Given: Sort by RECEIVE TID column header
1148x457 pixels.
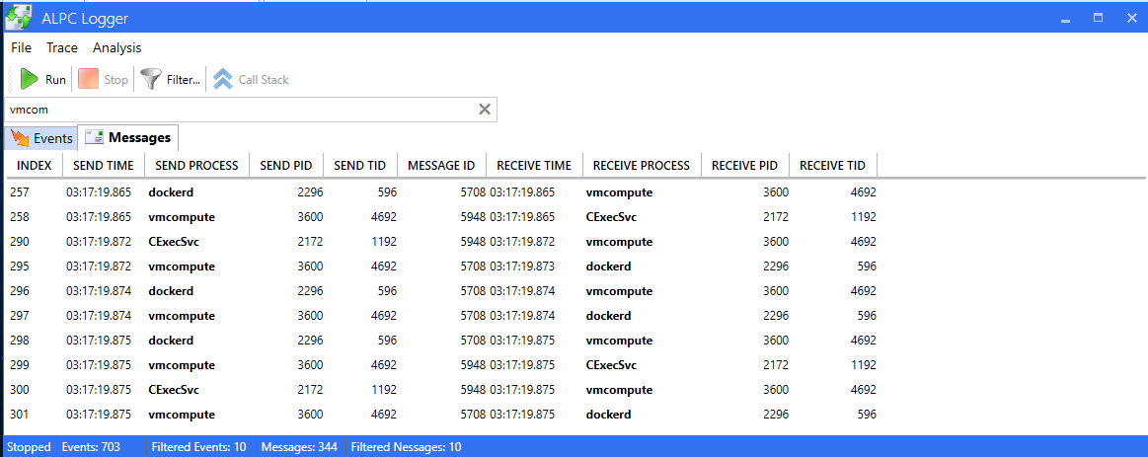Looking at the screenshot, I should pos(833,166).
